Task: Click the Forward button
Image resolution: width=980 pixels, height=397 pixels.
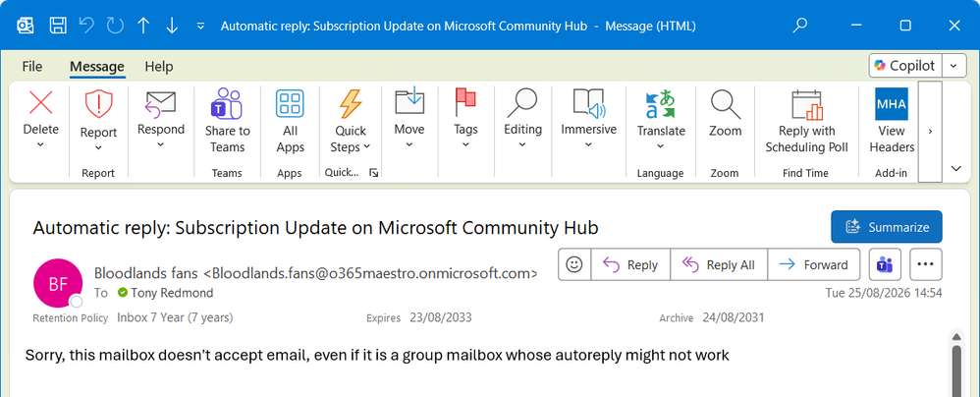Action: (814, 264)
